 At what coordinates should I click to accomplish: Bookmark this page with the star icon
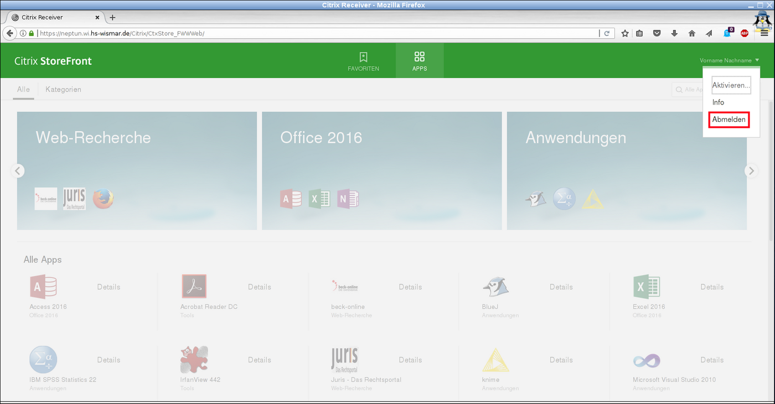pyautogui.click(x=625, y=33)
